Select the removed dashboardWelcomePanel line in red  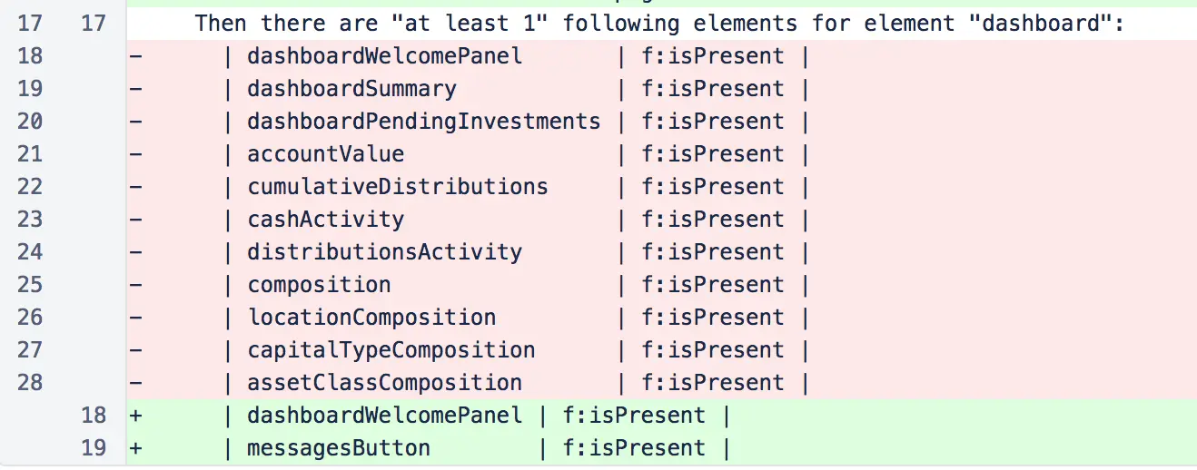(384, 56)
